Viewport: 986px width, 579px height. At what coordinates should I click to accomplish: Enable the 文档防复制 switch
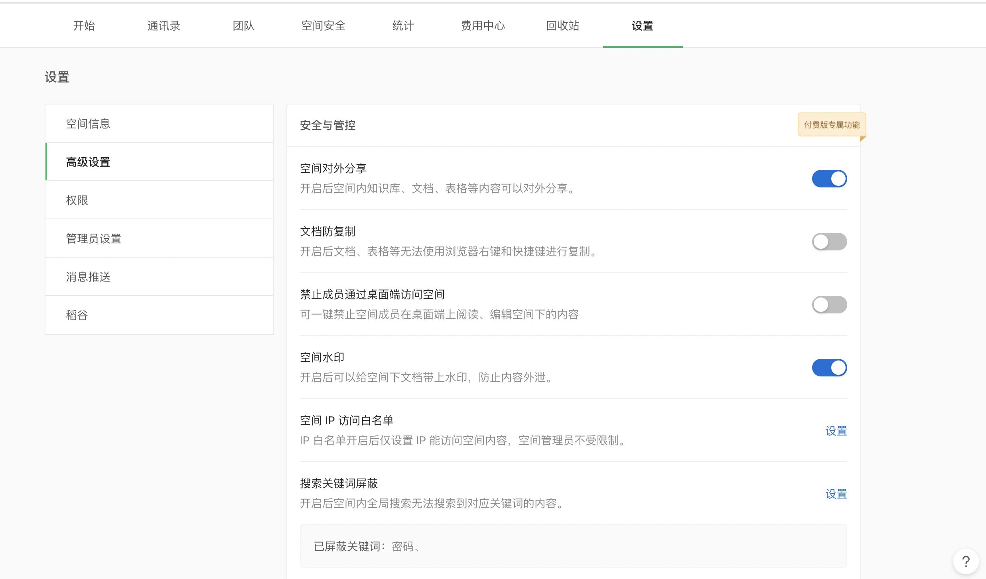tap(829, 242)
